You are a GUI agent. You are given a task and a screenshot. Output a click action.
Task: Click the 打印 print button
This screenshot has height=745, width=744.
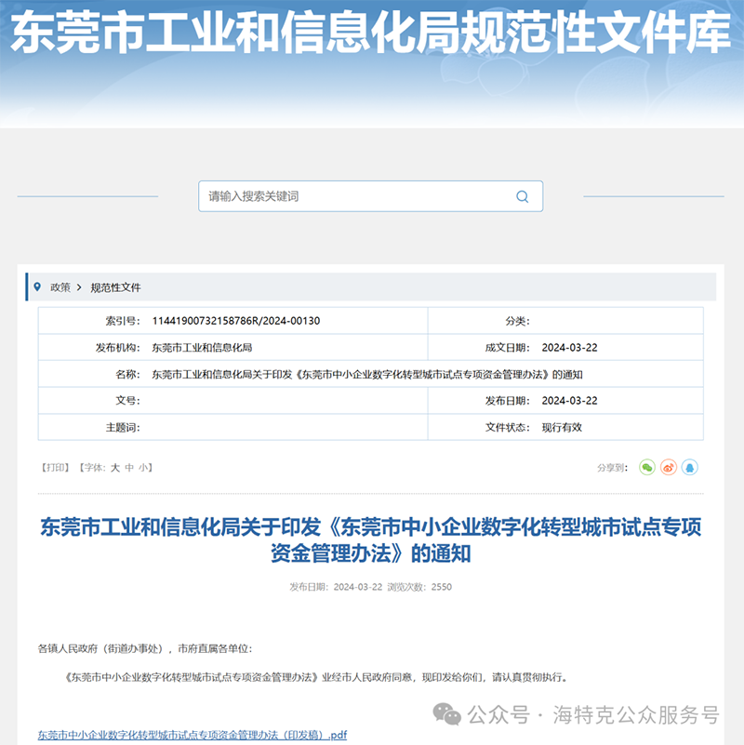pos(55,468)
